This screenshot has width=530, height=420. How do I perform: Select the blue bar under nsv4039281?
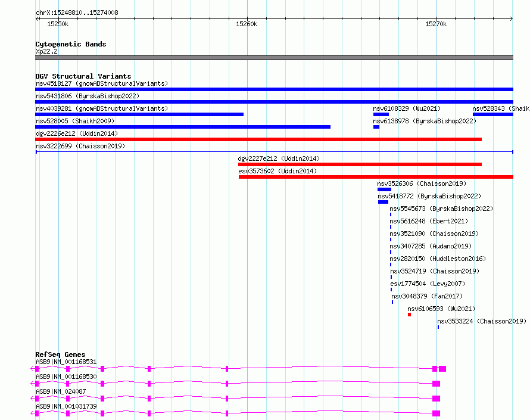pos(139,114)
